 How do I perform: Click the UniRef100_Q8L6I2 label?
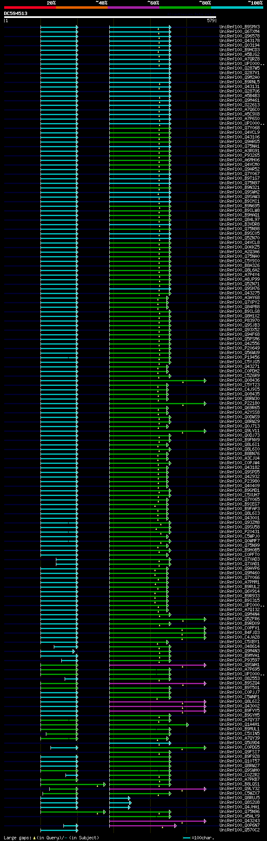tap(239, 701)
